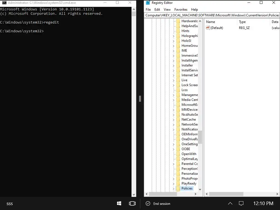Viewport: 280px width, 210px height.
Task: Select the OneDriveRamps folder icon
Action: (178, 139)
